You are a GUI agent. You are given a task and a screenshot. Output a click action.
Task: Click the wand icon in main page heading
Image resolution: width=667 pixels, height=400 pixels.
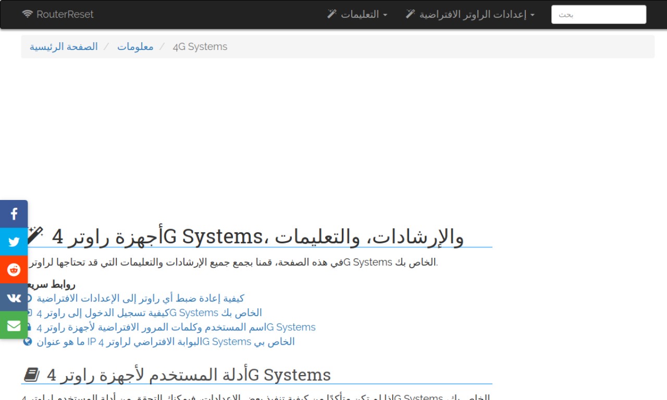pos(35,235)
